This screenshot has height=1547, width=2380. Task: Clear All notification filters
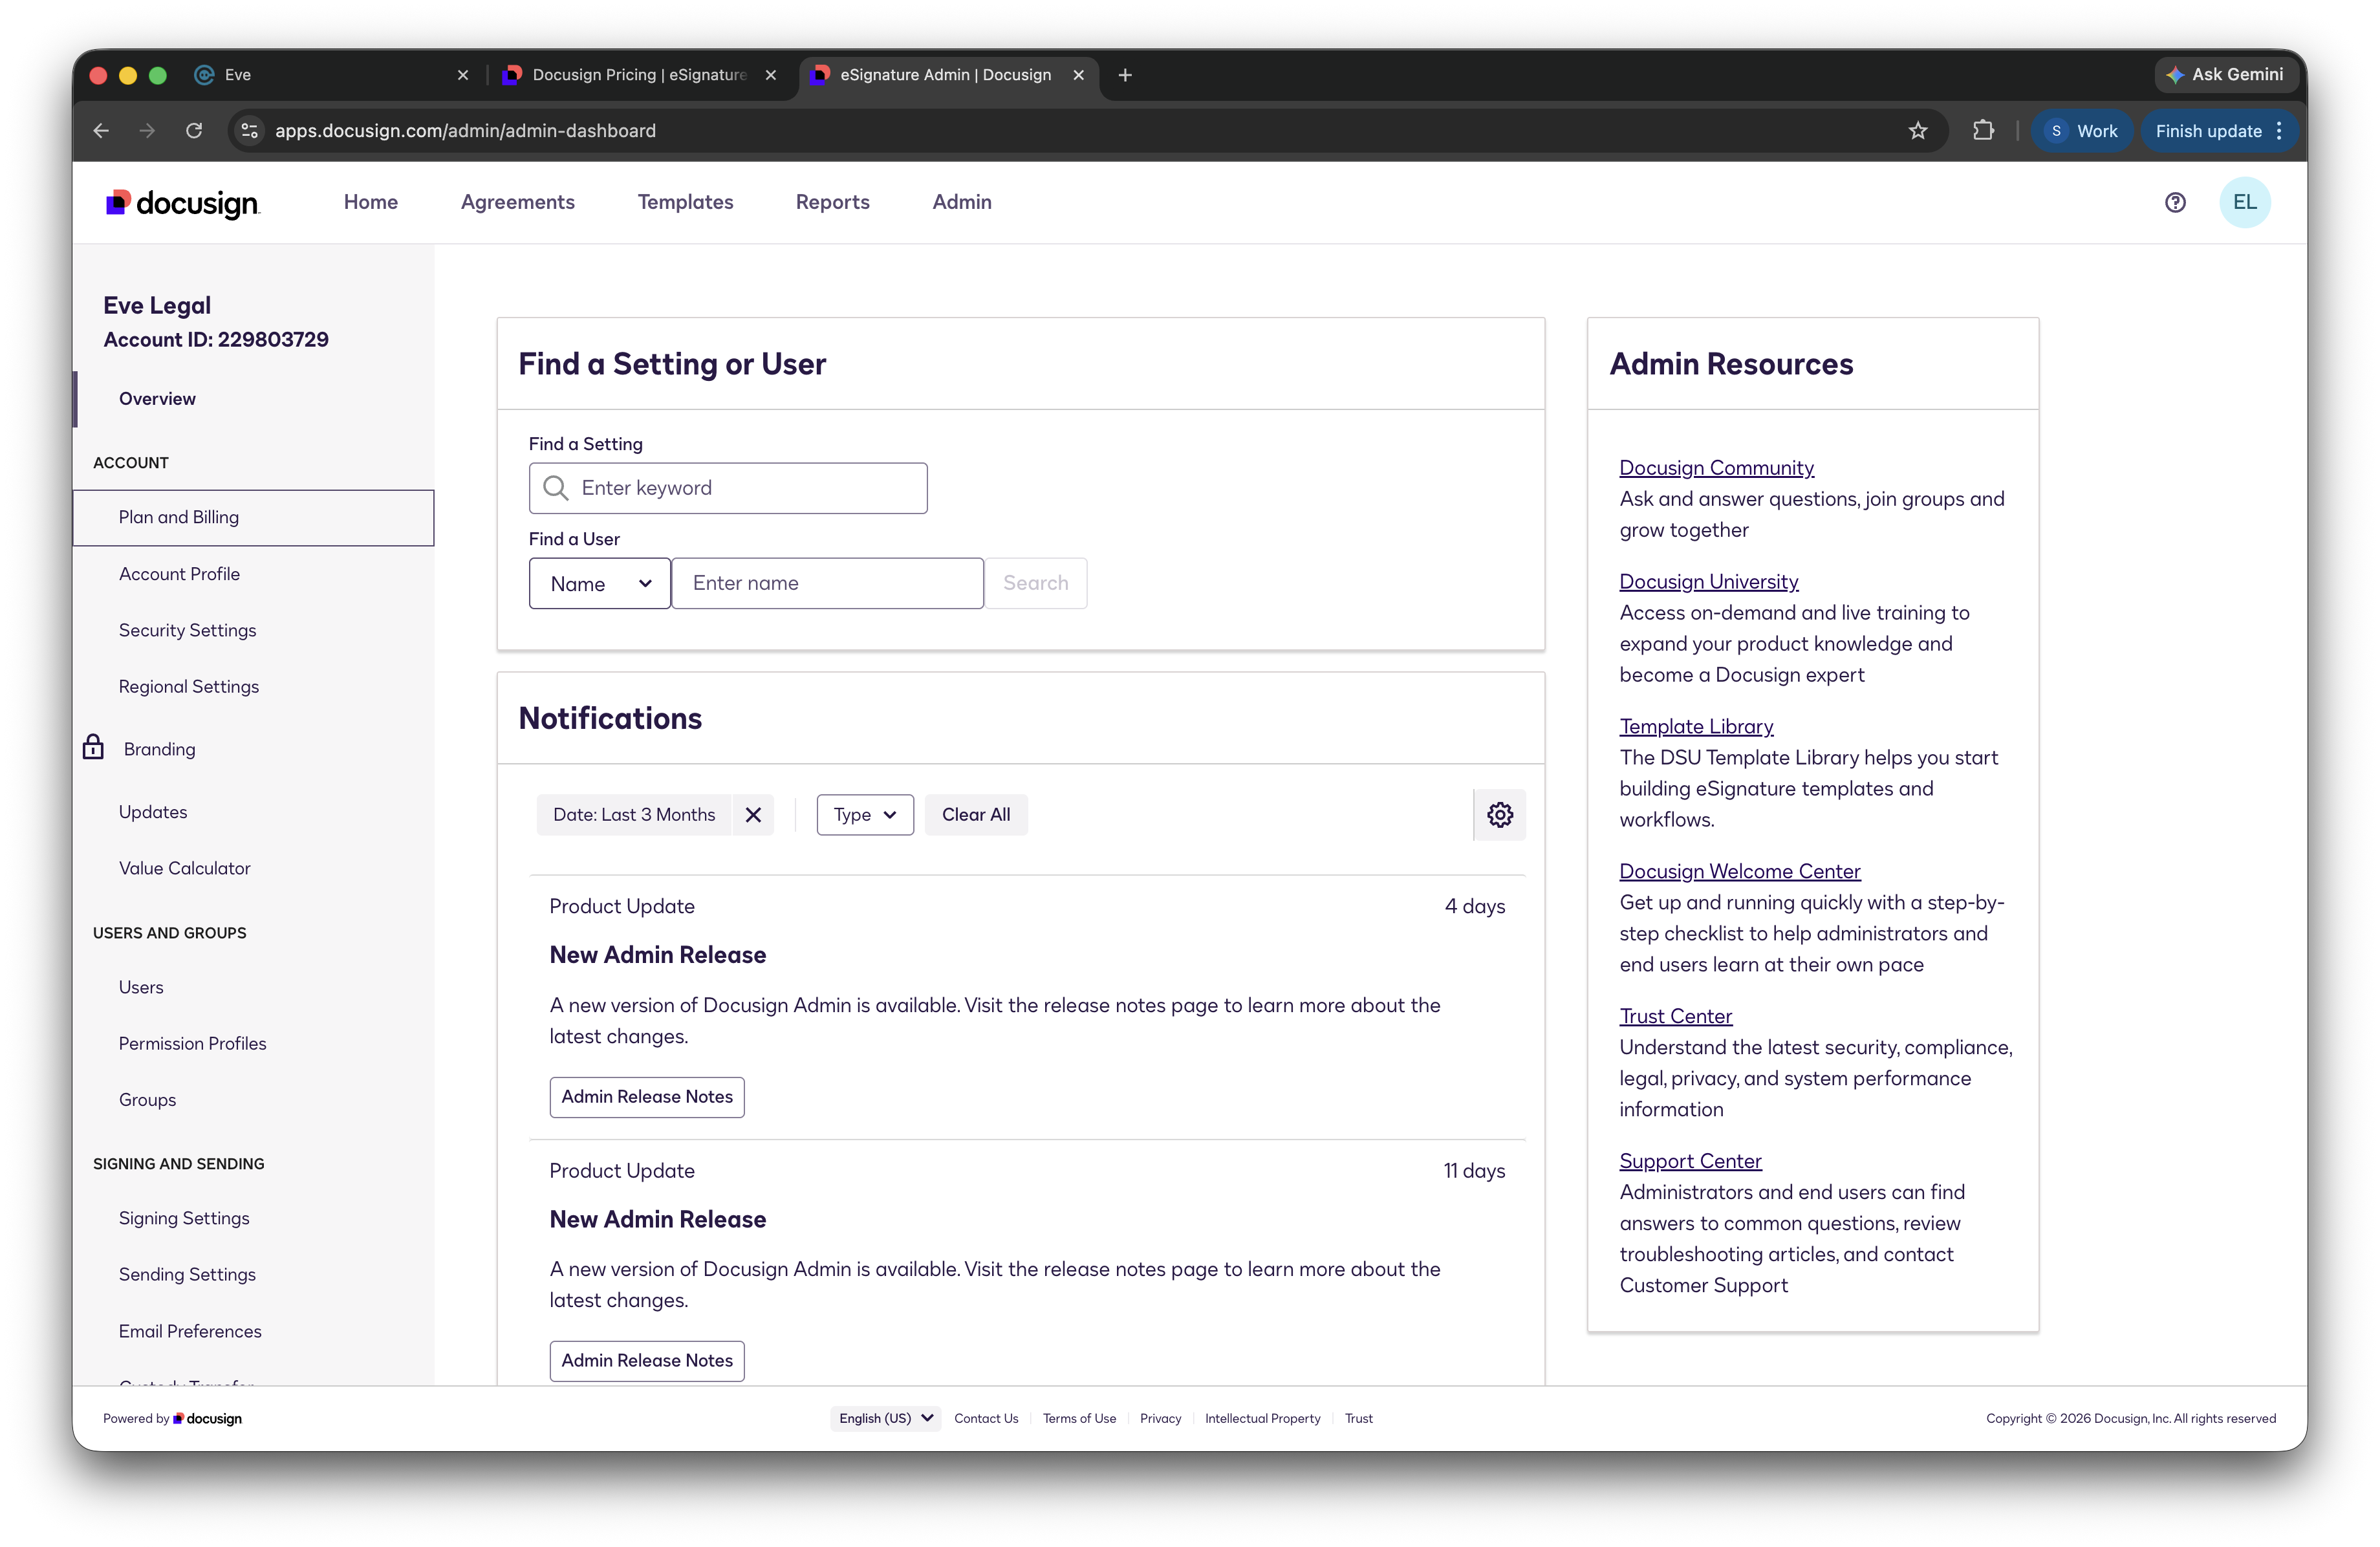[976, 815]
